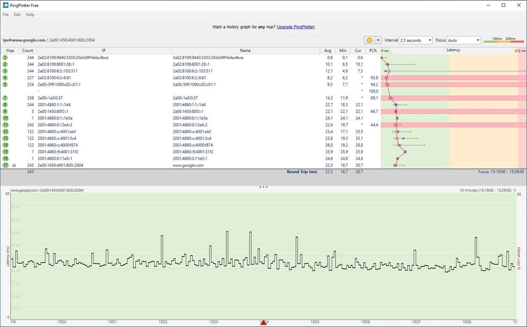Expand the 10 minutes time range selector
The width and height of the screenshot is (527, 327).
coord(515,190)
